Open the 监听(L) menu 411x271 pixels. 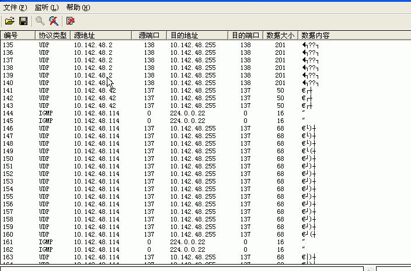[47, 8]
